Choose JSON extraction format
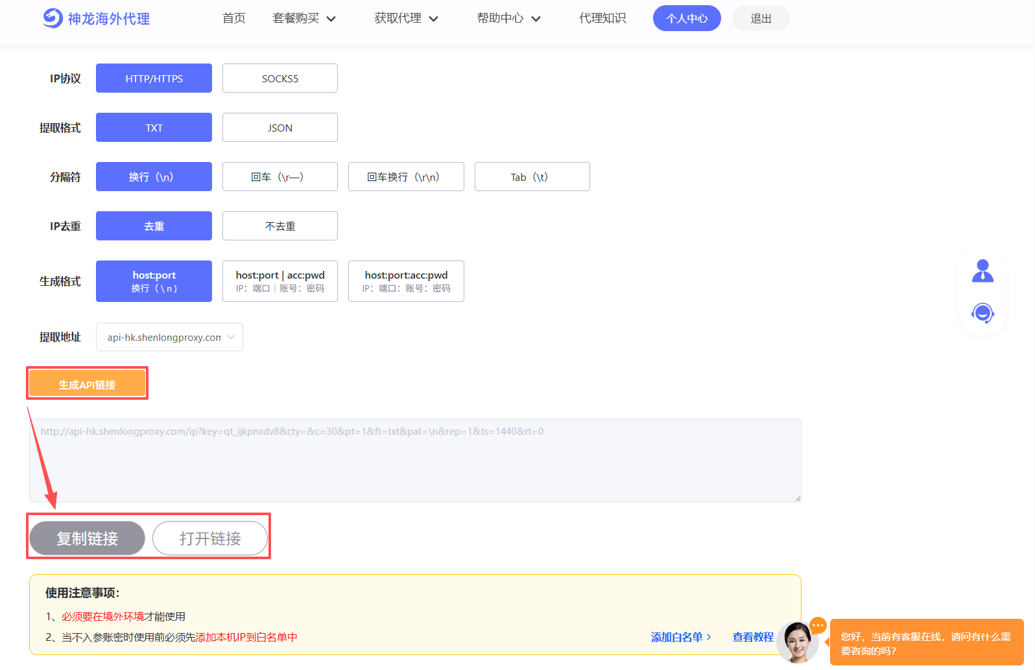 pyautogui.click(x=280, y=128)
